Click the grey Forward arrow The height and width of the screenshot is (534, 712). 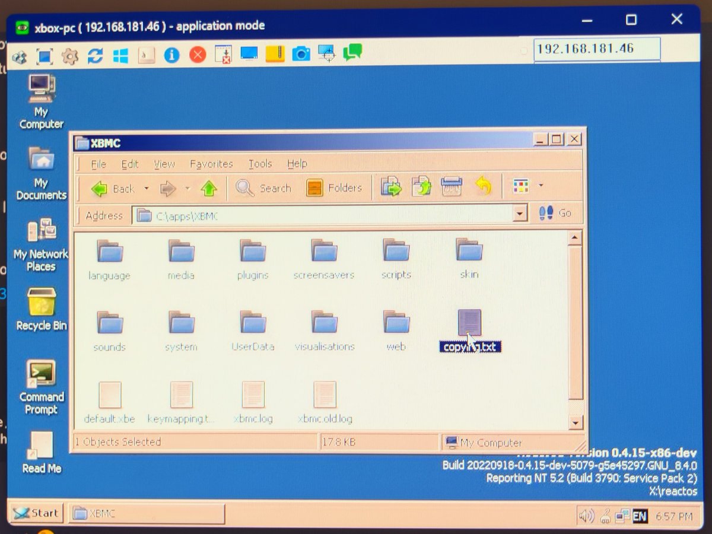pyautogui.click(x=169, y=189)
